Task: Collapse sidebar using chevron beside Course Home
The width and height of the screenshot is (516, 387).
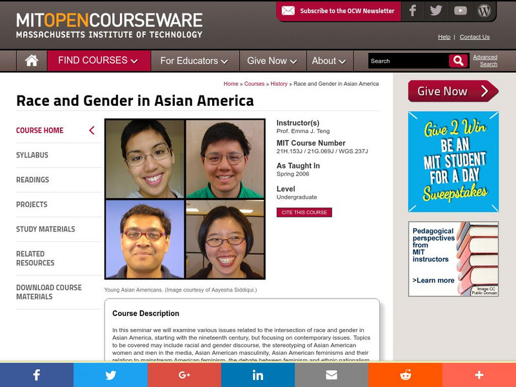Action: [92, 130]
